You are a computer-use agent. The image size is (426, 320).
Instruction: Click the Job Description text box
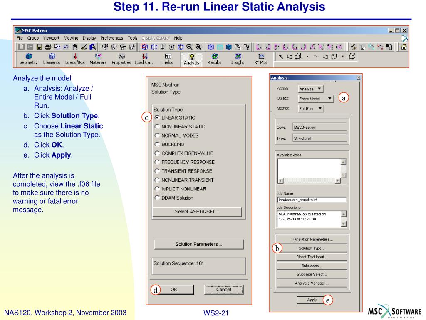[x=309, y=219]
